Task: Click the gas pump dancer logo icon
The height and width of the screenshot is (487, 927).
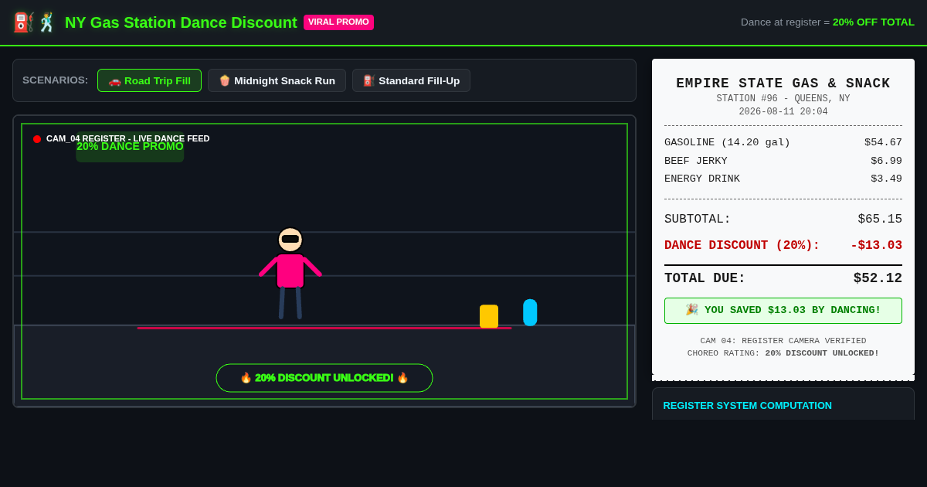Action: point(35,22)
